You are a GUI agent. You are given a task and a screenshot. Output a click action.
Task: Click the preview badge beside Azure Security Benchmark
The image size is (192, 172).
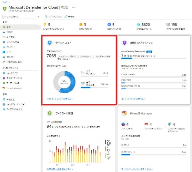click(149, 52)
